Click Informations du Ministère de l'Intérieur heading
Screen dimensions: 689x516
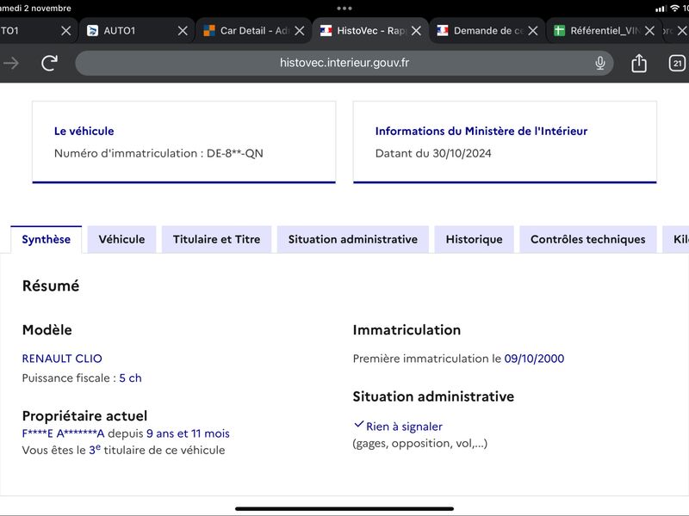point(481,132)
